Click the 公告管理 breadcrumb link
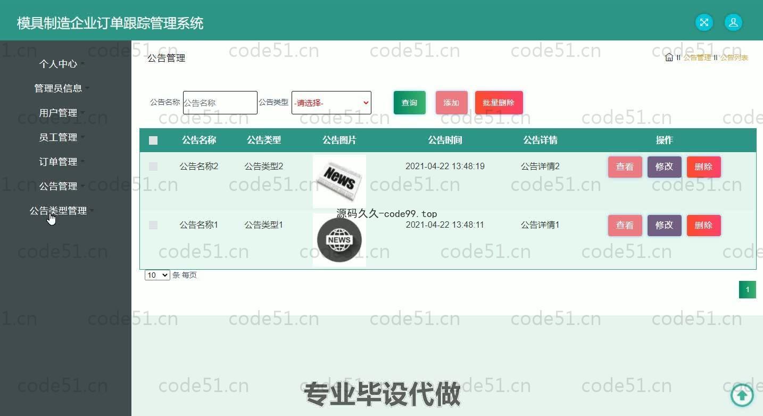Screen dimensions: 763x416 pos(697,57)
